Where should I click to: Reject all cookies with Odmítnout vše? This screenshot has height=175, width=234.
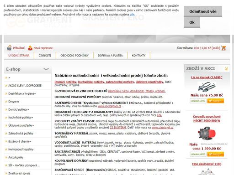coord(203,11)
